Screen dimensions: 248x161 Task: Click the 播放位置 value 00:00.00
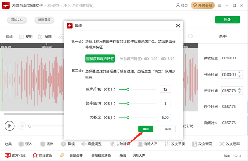click(229, 58)
